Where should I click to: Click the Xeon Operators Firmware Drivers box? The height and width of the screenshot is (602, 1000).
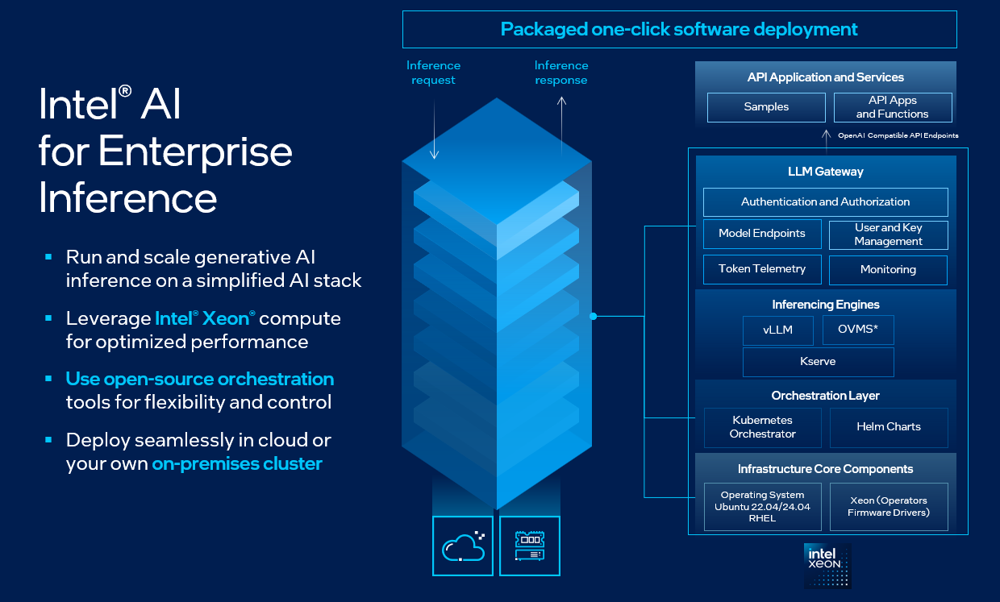[x=888, y=507]
